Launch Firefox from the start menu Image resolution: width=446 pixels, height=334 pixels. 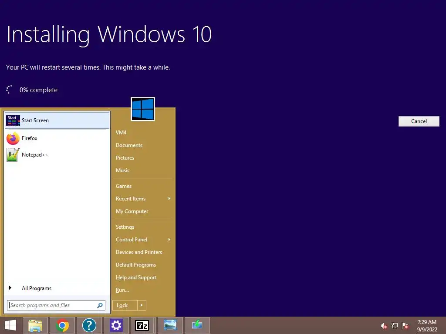(x=57, y=138)
